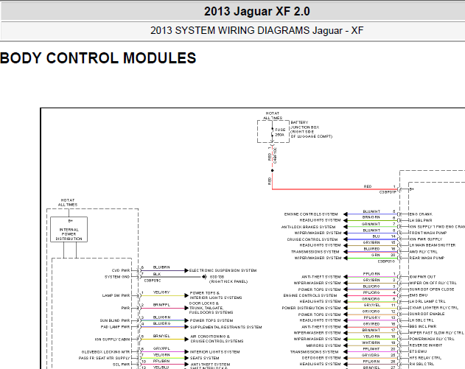This screenshot has width=465, height=369.
Task: Select the 'WHT/BRN' wire color label
Action: [x=371, y=342]
